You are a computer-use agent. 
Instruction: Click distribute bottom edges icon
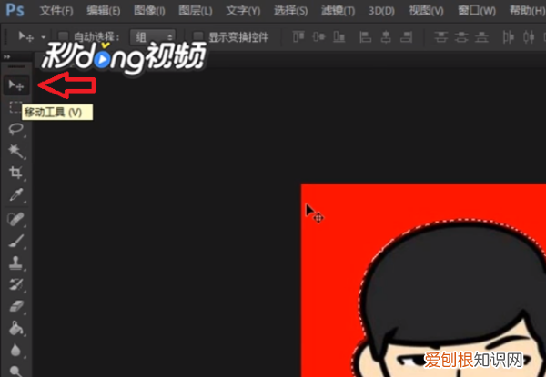tap(482, 36)
